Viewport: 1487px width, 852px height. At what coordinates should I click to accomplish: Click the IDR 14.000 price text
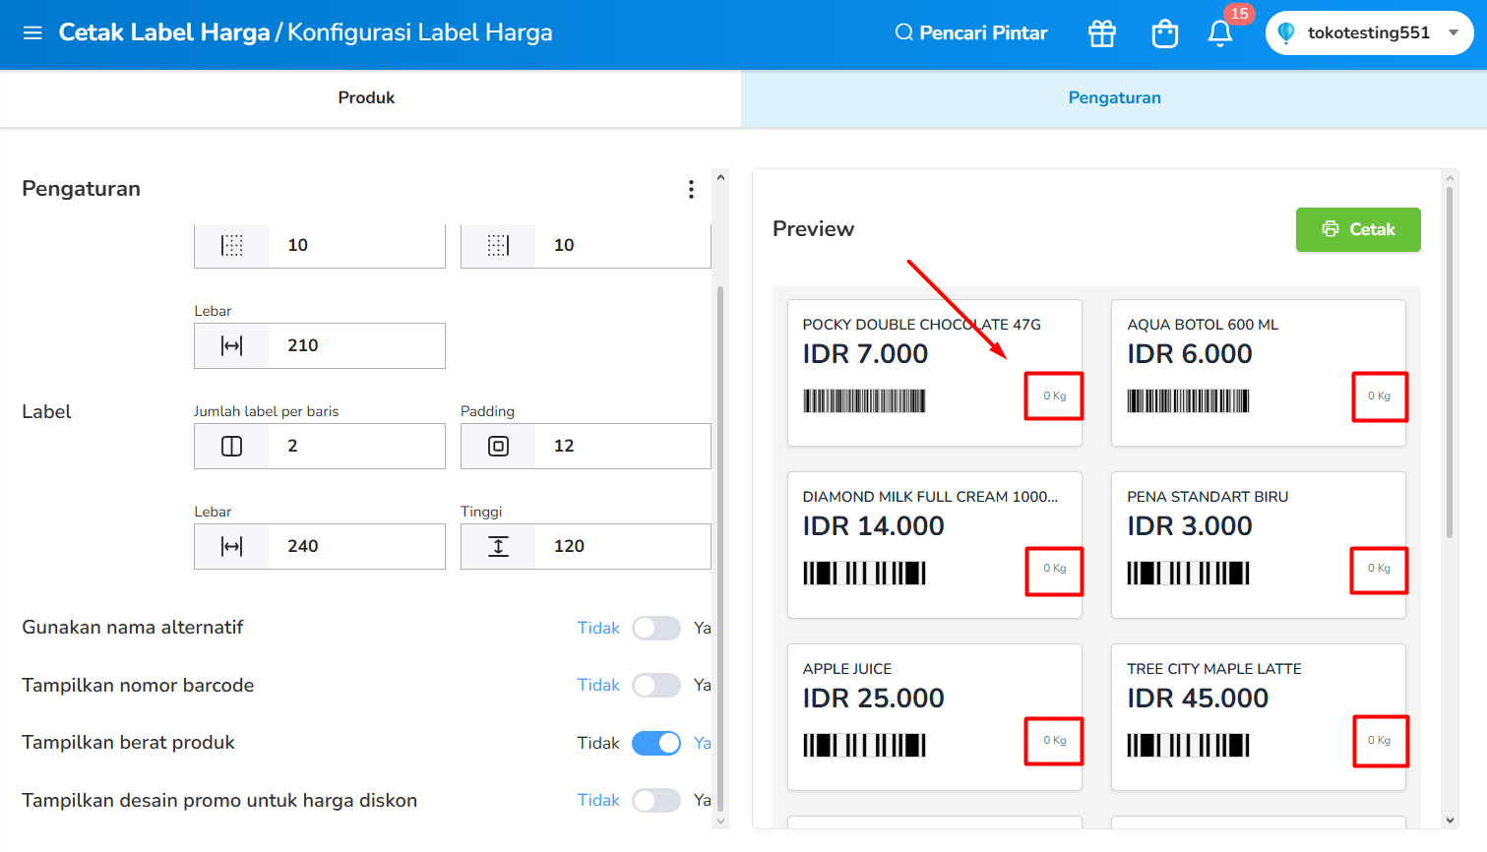pos(873,526)
